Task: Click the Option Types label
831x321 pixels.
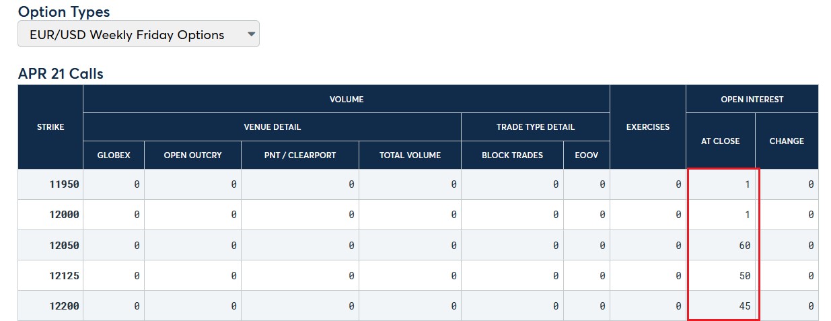Action: click(64, 11)
